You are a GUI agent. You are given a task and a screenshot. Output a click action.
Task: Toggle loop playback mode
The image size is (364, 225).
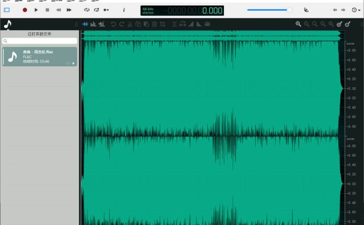click(x=87, y=10)
